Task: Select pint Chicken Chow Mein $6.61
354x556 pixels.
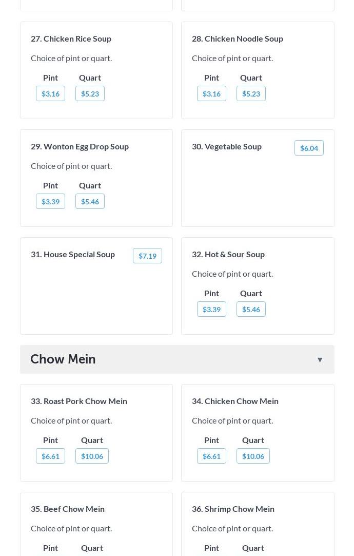Action: pos(211,456)
